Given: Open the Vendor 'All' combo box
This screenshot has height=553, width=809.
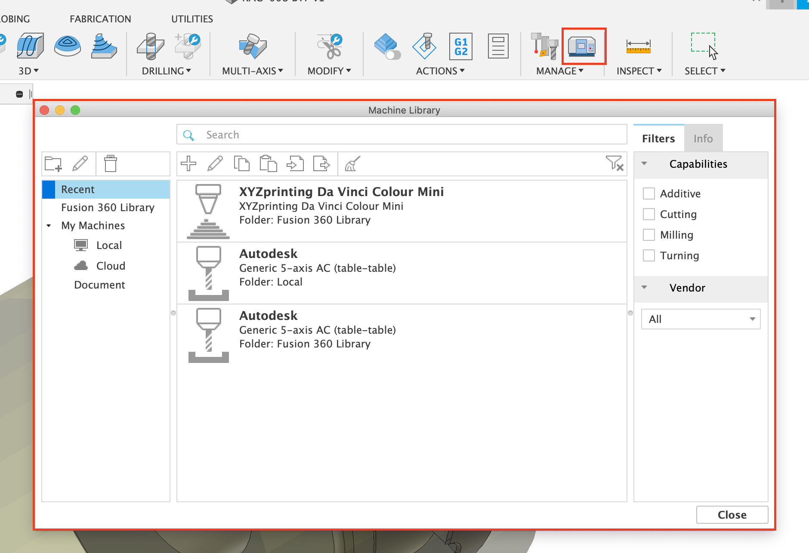Looking at the screenshot, I should (701, 319).
